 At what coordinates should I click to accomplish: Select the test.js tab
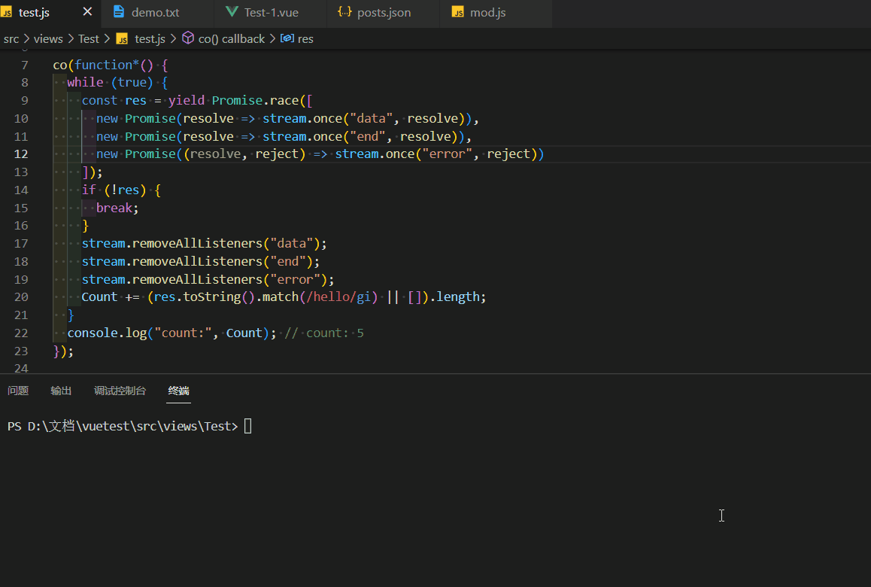pos(35,12)
